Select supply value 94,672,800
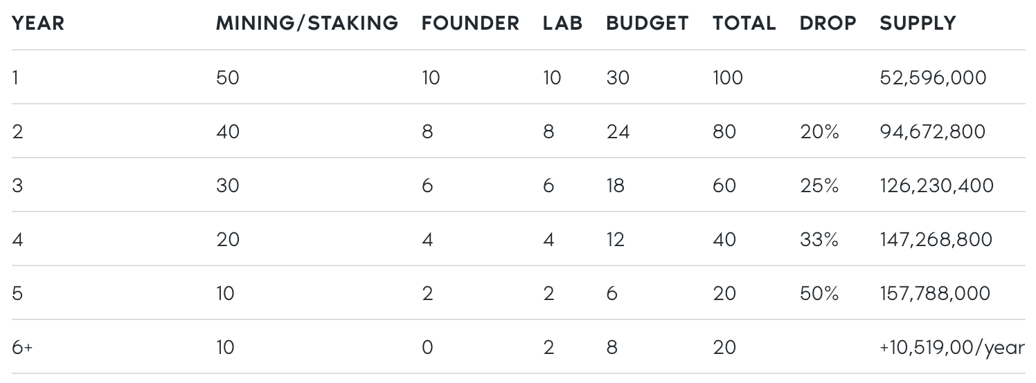 coord(932,131)
